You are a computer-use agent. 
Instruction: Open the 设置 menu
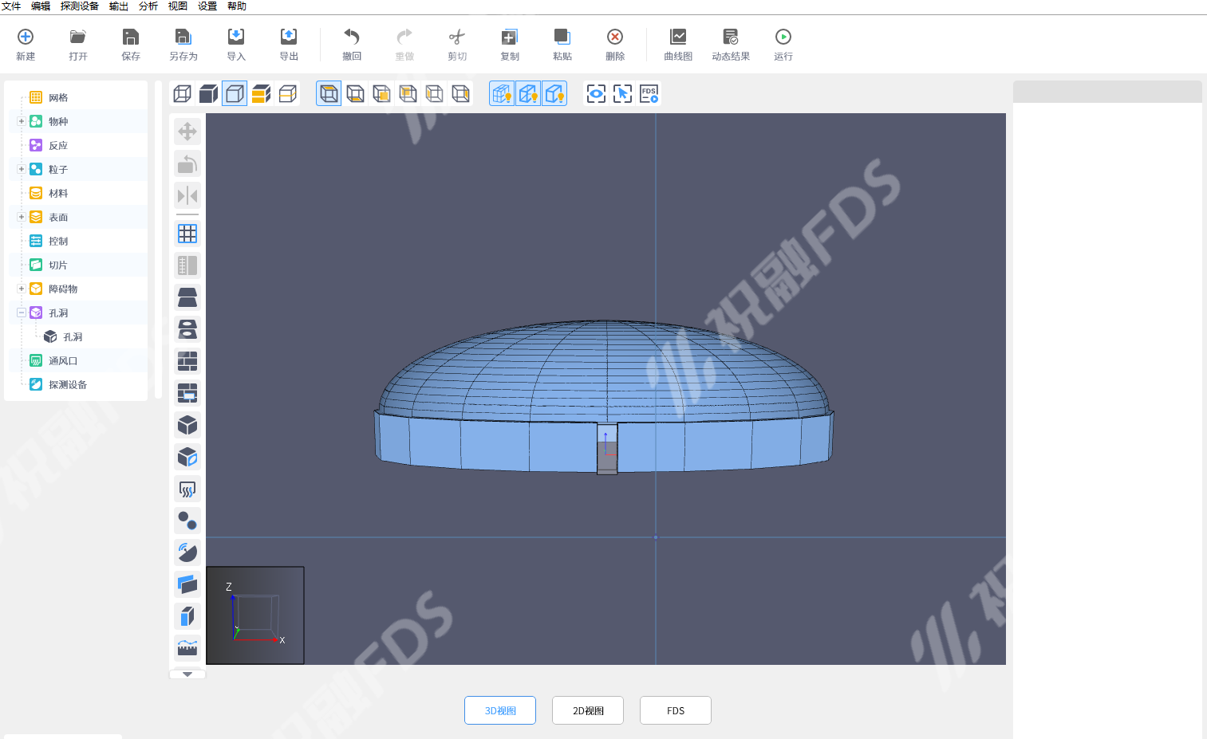(x=207, y=6)
